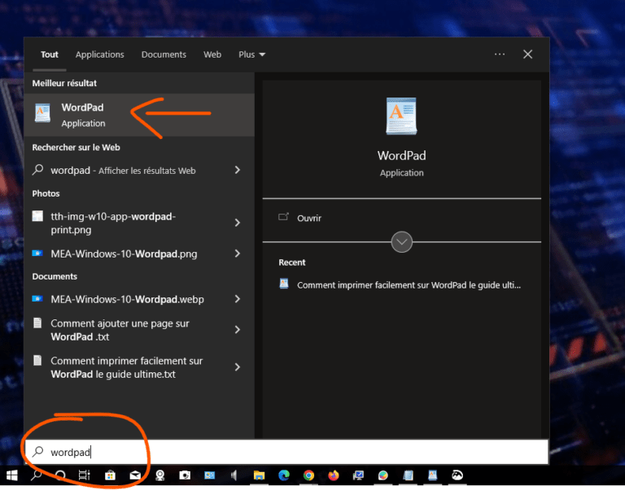This screenshot has height=490, width=625.
Task: Launch Microsoft Edge from taskbar
Action: (x=284, y=475)
